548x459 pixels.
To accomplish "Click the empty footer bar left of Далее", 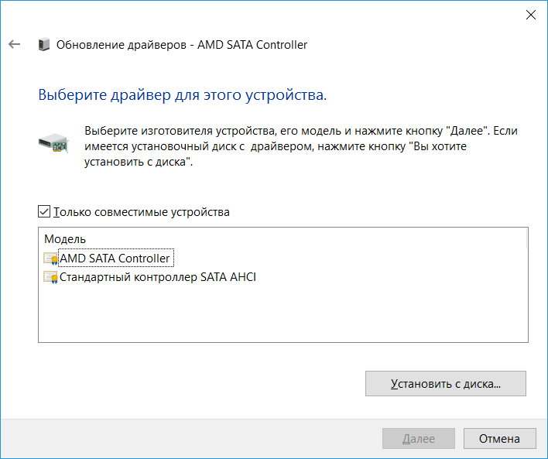I will click(194, 439).
